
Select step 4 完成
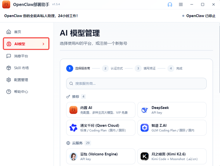pos(175,68)
